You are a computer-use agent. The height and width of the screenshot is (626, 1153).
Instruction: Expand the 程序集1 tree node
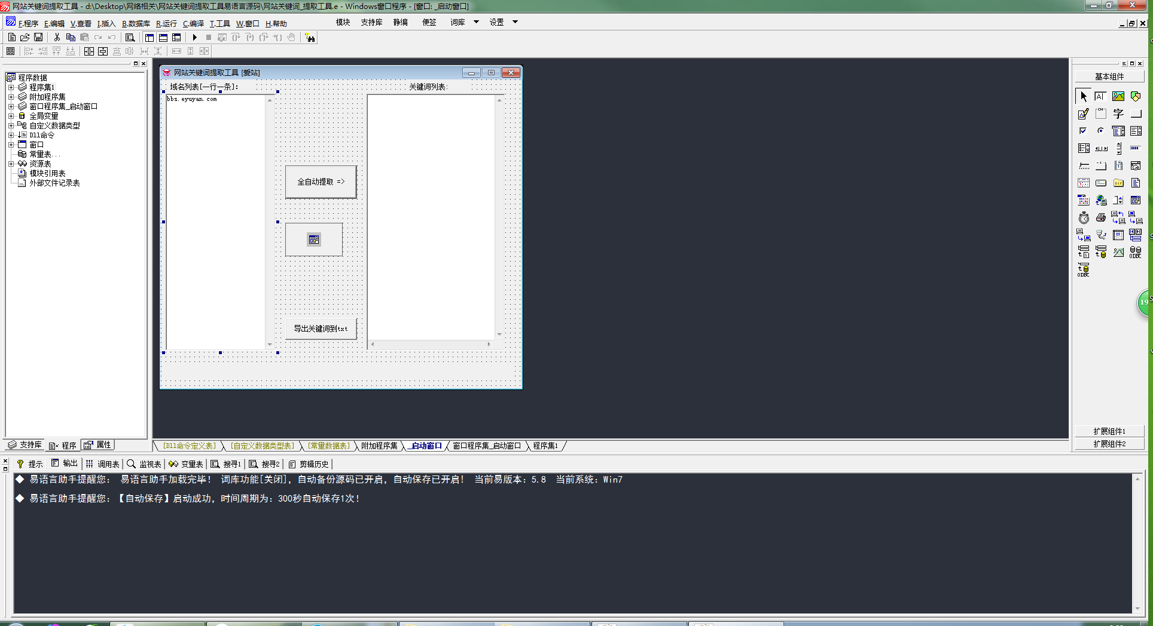tap(11, 87)
